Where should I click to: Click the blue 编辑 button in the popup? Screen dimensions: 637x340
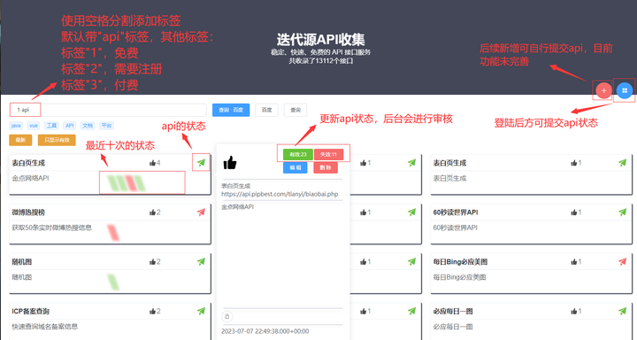point(295,167)
